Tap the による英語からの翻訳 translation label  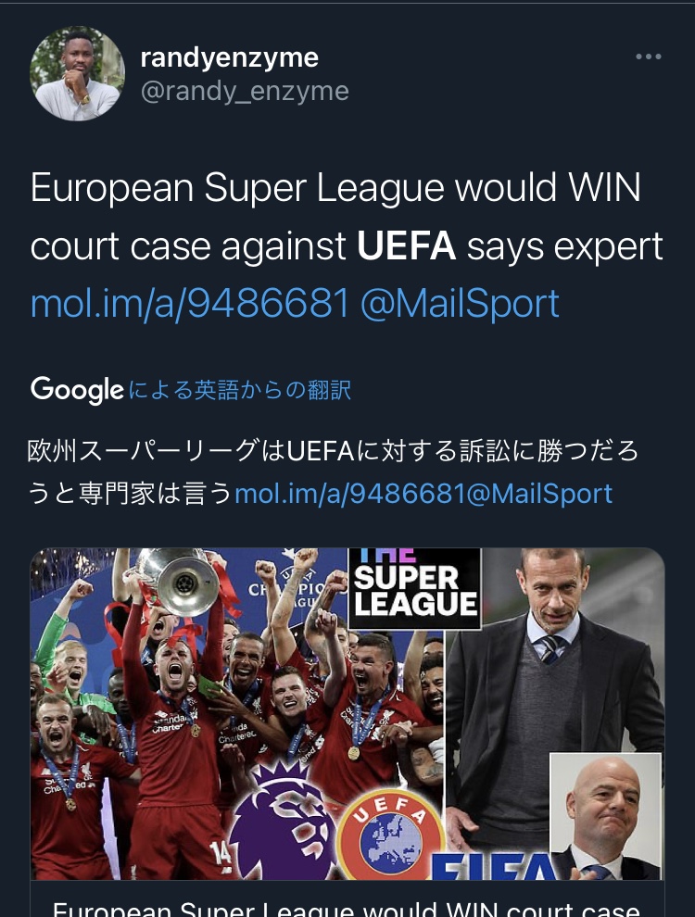[240, 390]
